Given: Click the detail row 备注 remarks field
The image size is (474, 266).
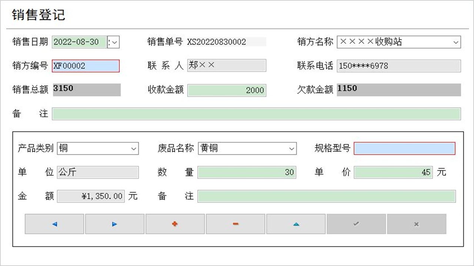Looking at the screenshot, I should pos(327,196).
